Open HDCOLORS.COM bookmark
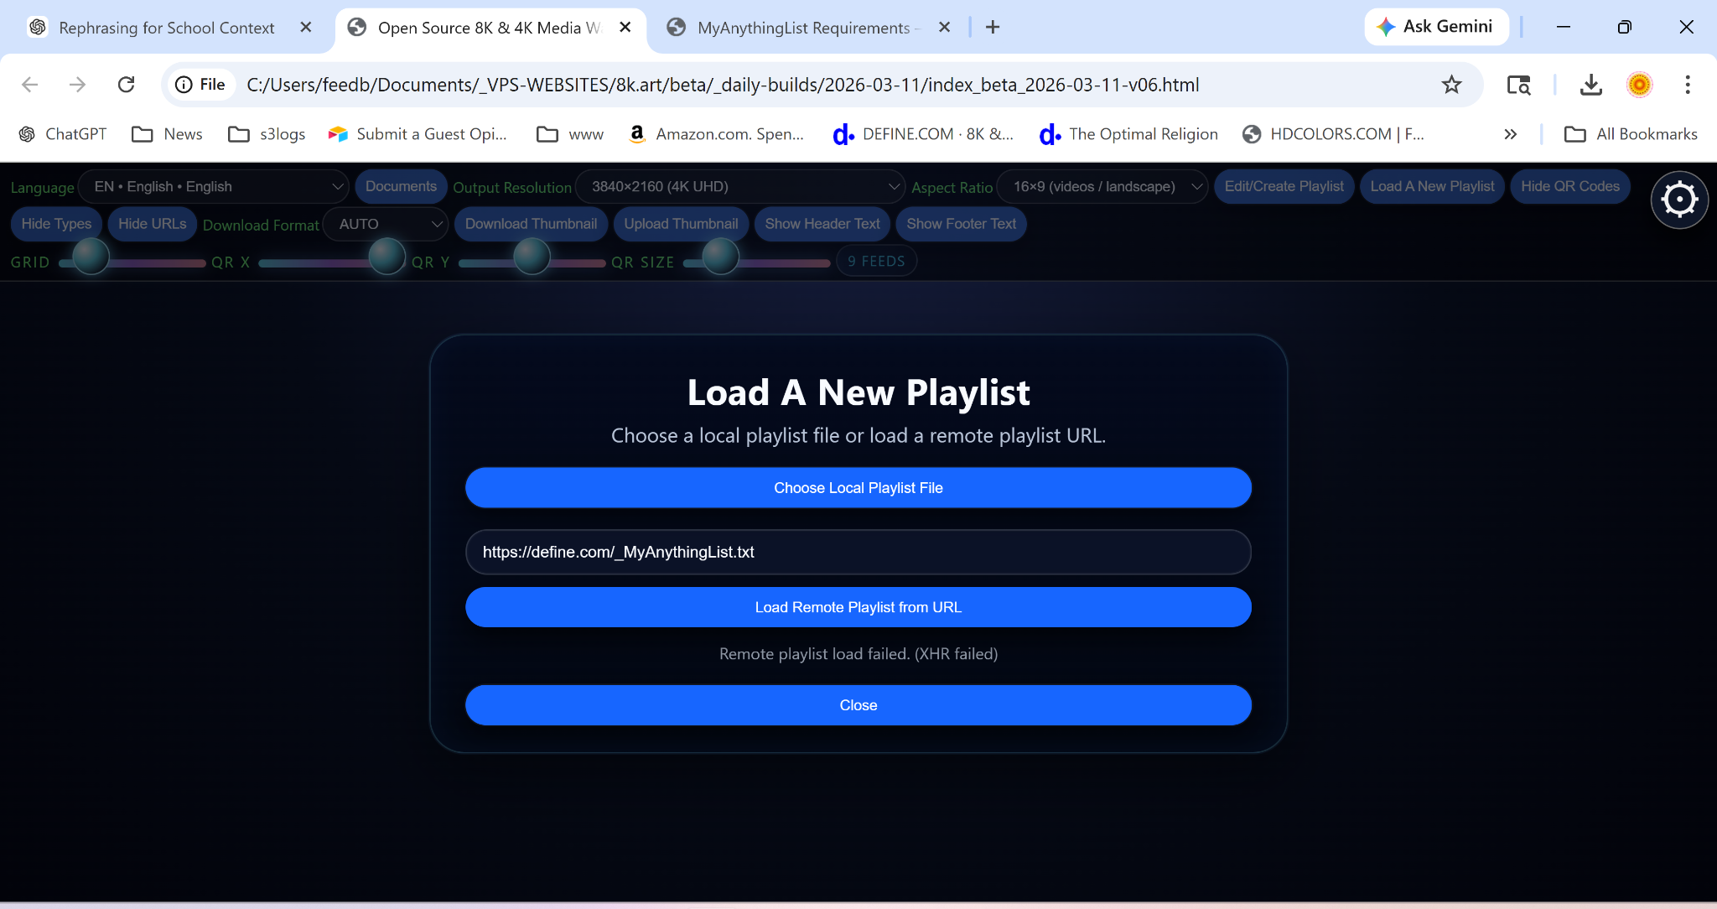 pyautogui.click(x=1333, y=134)
